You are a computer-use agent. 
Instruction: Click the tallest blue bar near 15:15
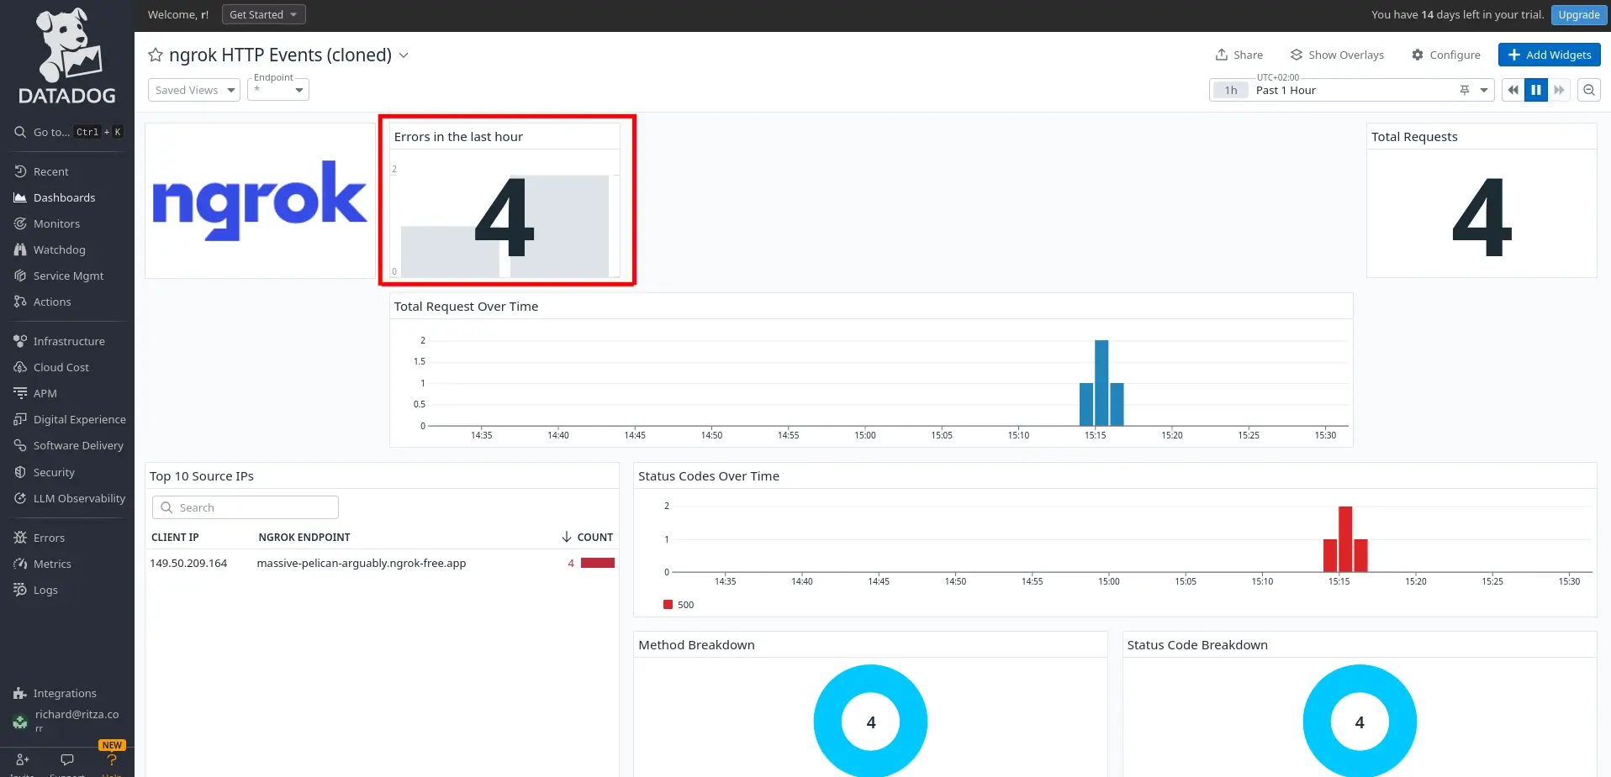point(1101,383)
